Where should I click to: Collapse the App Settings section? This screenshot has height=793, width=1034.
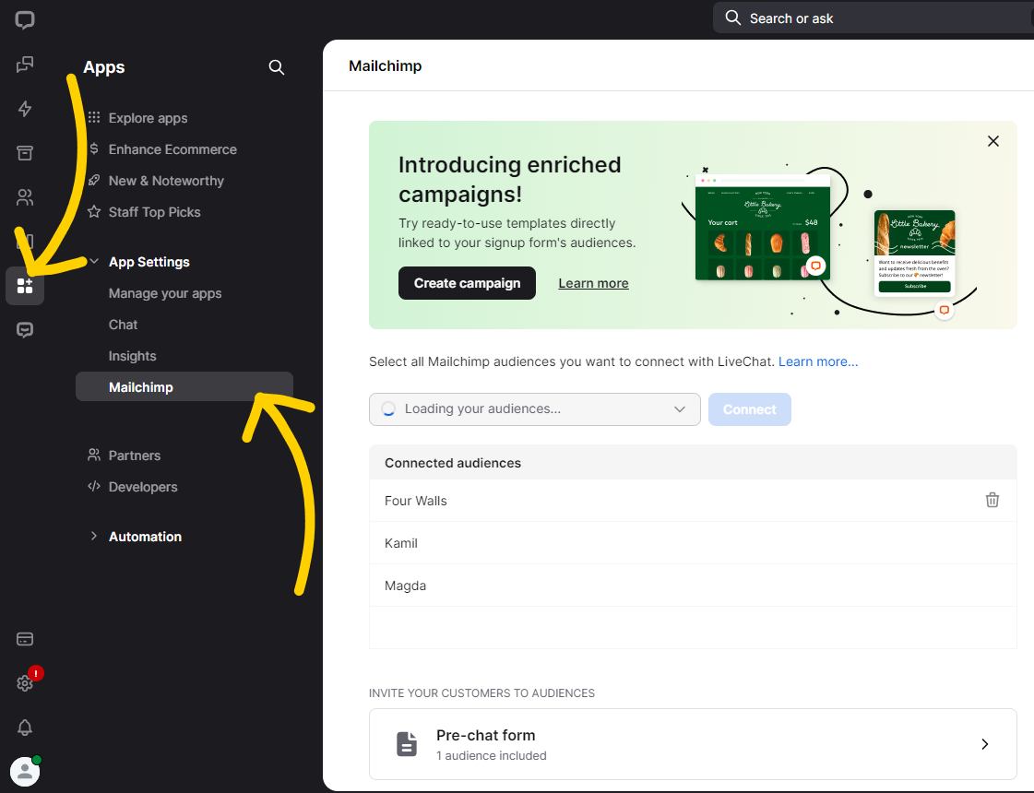coord(94,262)
